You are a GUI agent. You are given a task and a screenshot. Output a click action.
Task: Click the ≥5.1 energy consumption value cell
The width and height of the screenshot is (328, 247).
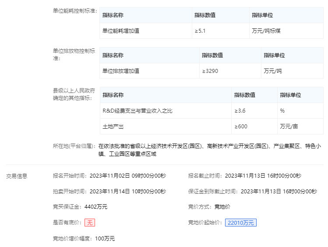pos(200,31)
